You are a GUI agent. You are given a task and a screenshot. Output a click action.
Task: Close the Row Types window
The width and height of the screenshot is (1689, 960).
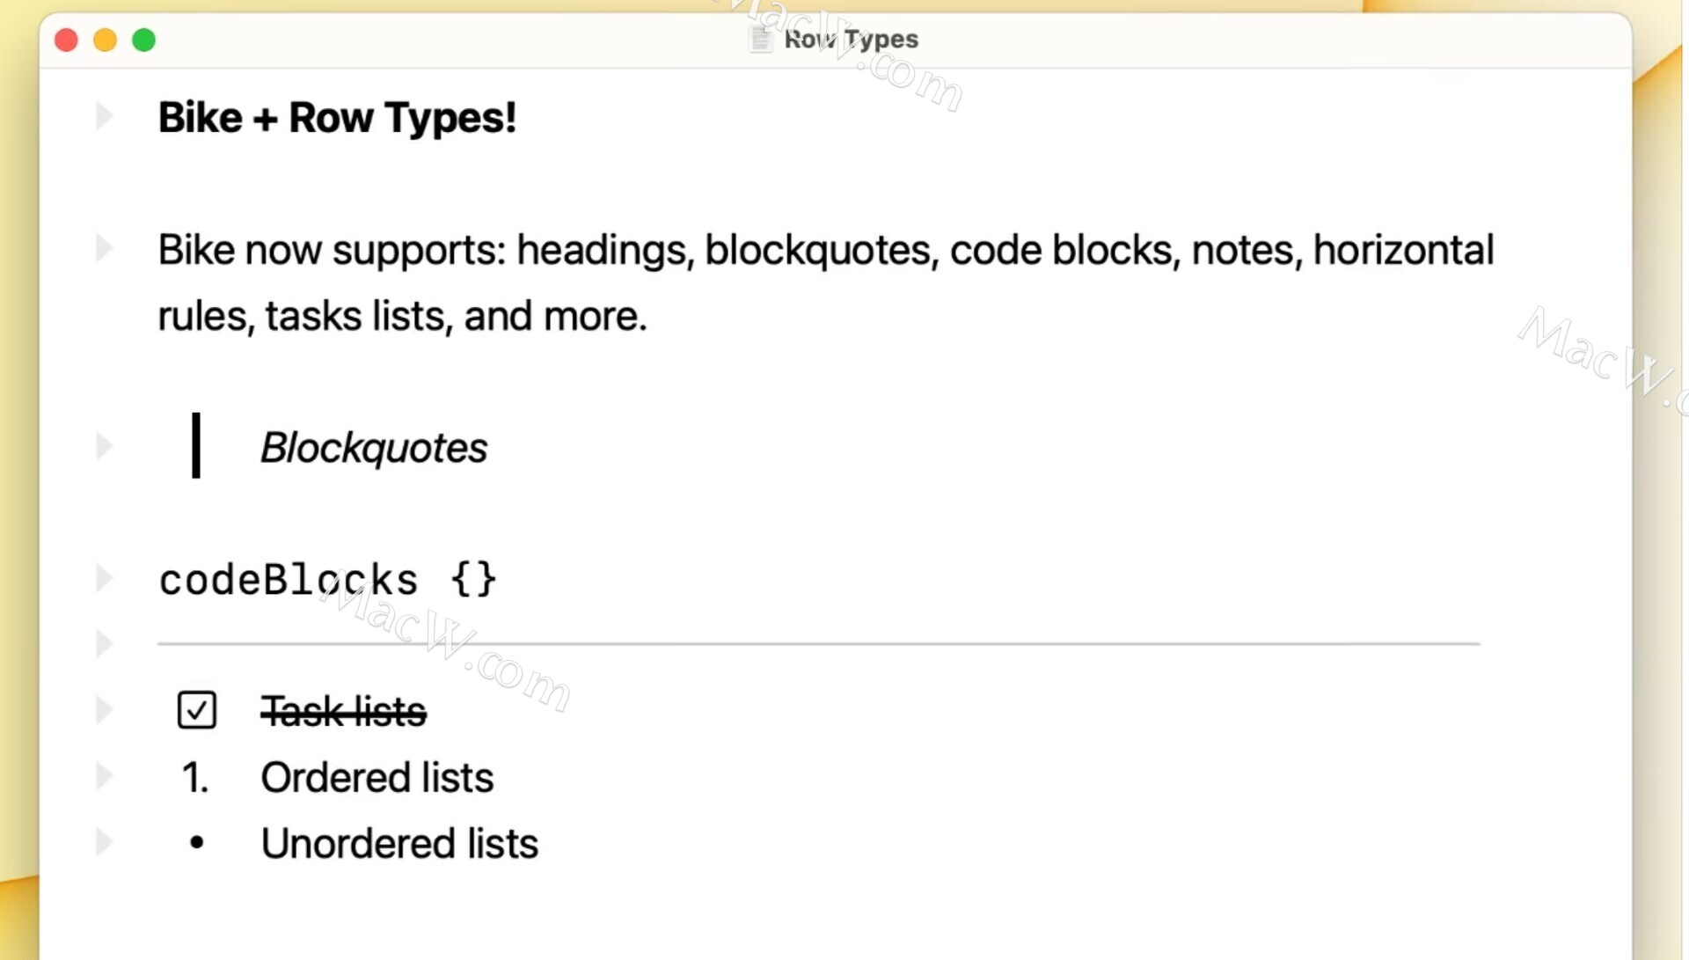click(67, 40)
